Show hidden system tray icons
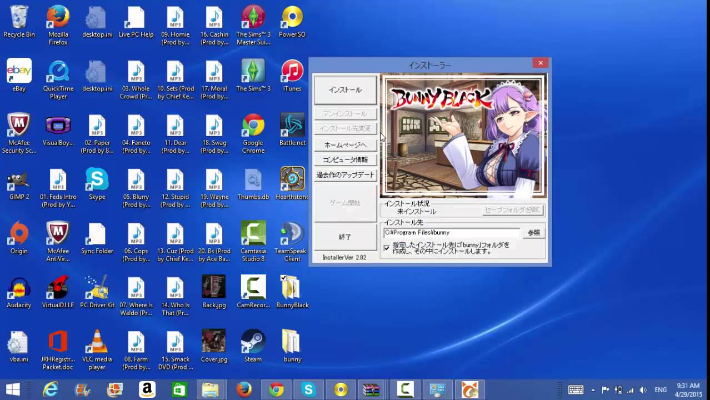Screen dimensions: 710x400 click(593, 390)
